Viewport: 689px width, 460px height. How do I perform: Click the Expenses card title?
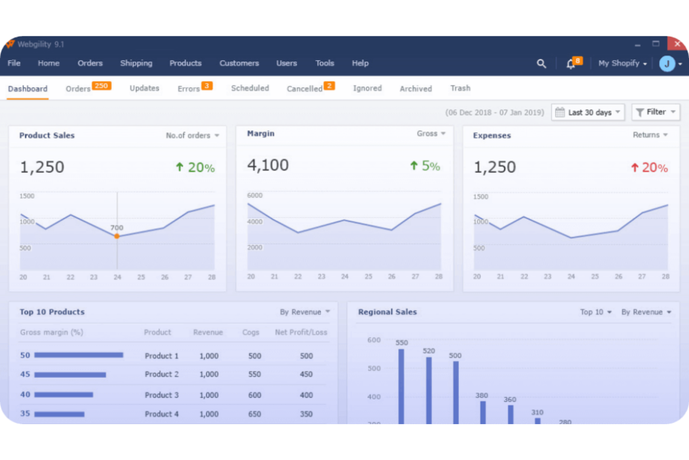[492, 136]
